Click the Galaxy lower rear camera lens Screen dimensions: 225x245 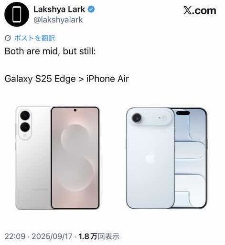coord(25,127)
